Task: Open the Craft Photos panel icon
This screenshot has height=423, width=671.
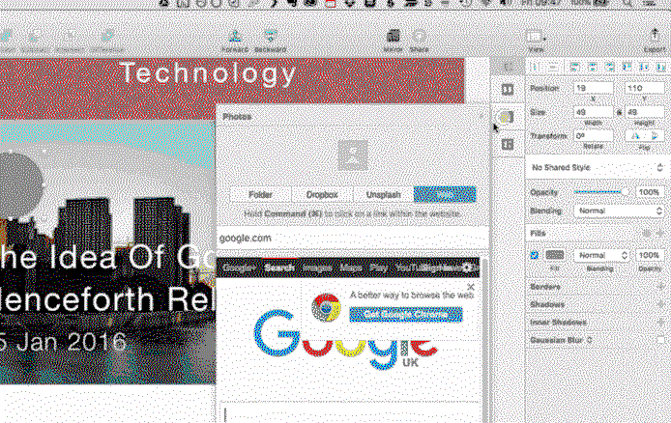Action: 507,117
